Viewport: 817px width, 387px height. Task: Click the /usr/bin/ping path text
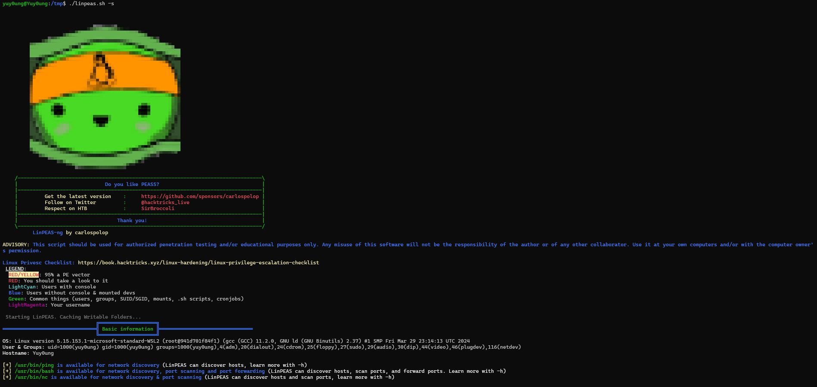pos(34,365)
